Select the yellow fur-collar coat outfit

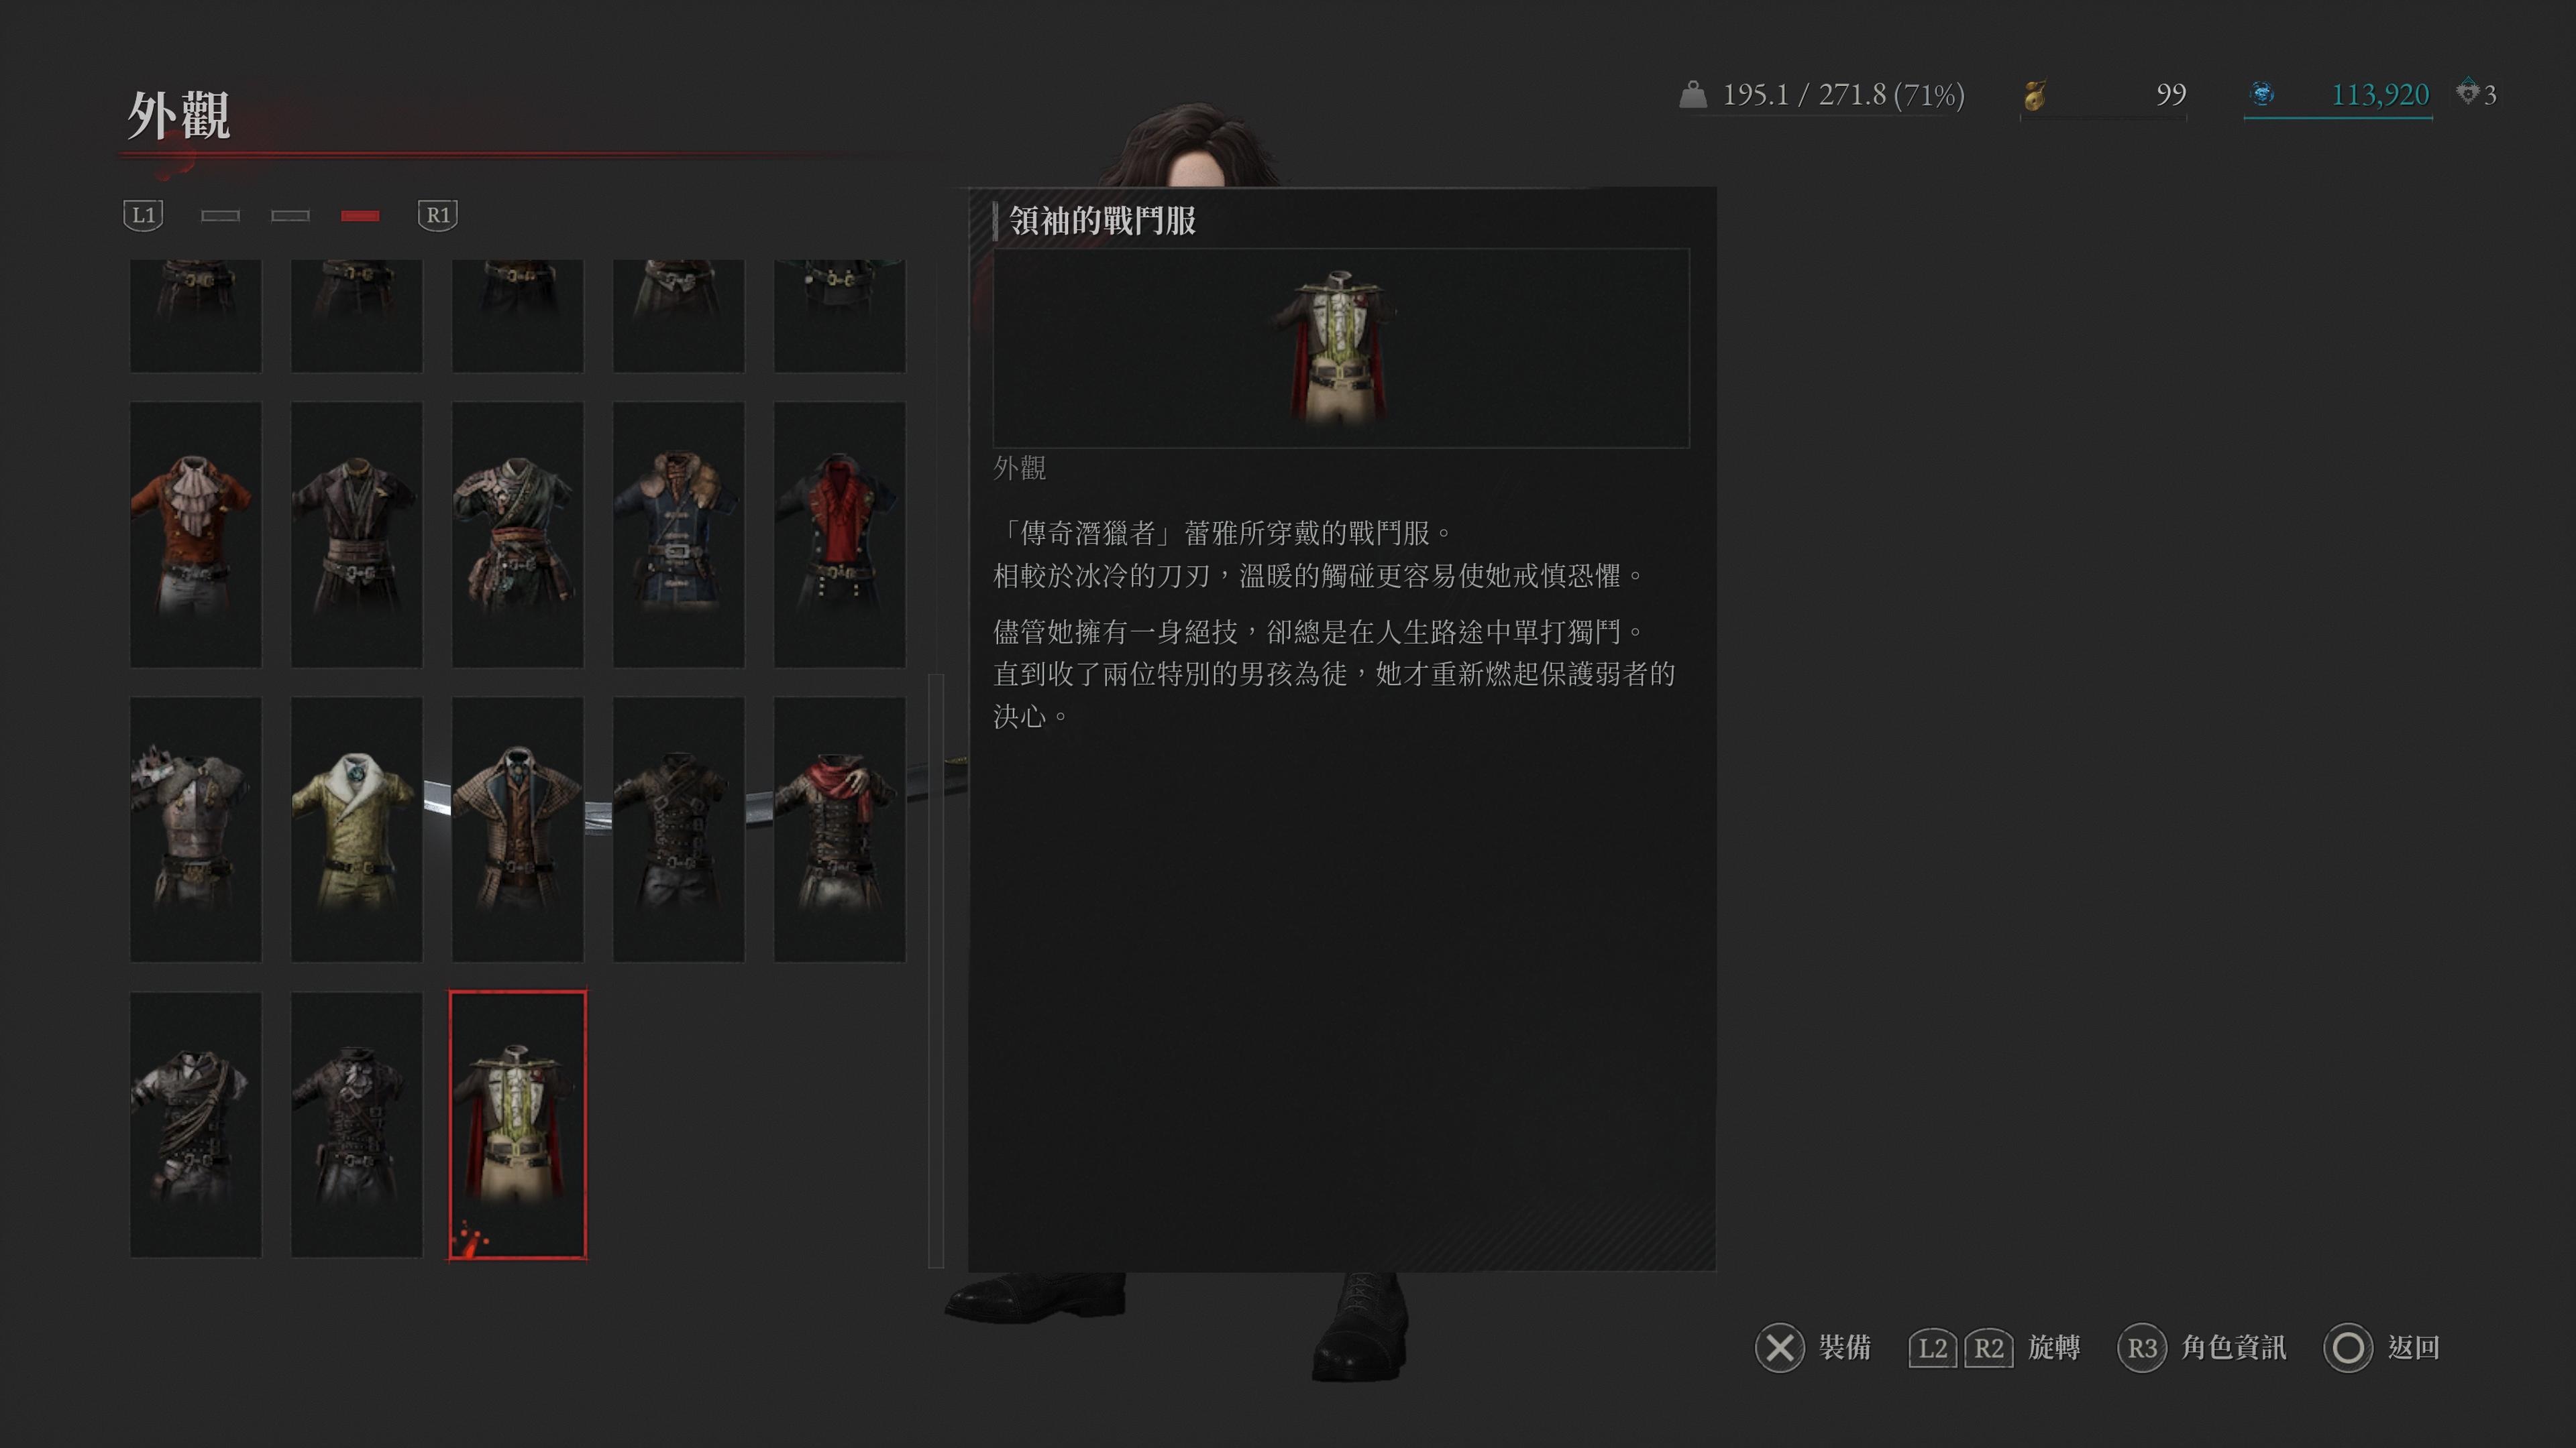[356, 829]
